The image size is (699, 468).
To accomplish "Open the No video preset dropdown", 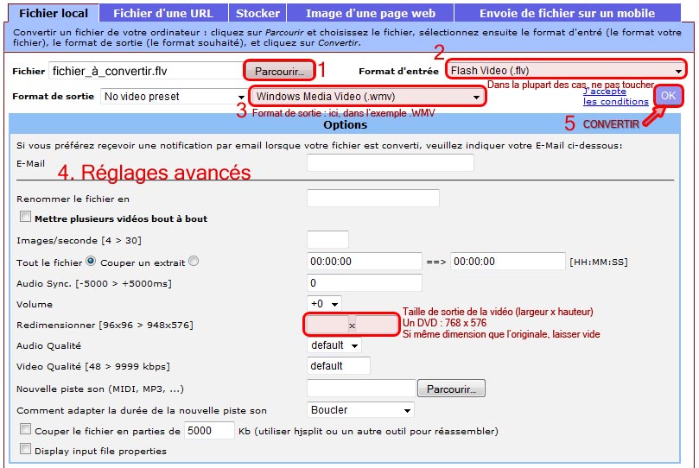I will 173,97.
